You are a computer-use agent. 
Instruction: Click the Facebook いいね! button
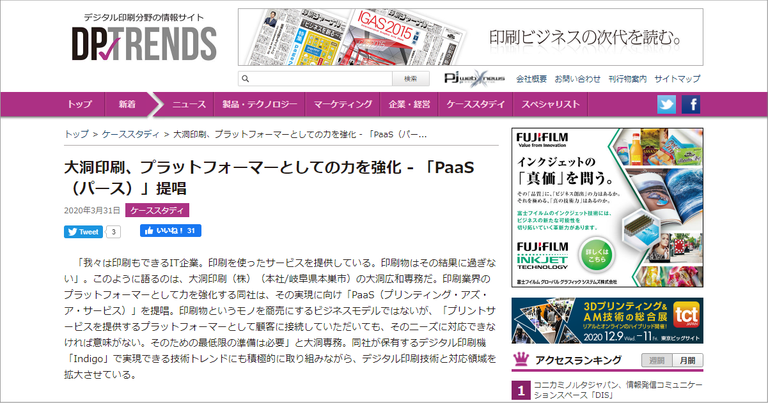[x=171, y=231]
